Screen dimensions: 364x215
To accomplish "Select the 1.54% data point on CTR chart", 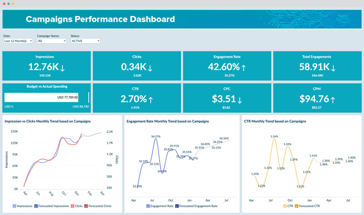I will click(274, 138).
